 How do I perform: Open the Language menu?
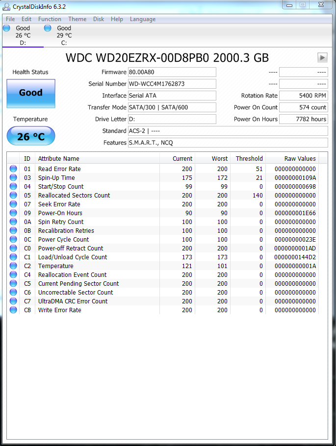point(143,19)
